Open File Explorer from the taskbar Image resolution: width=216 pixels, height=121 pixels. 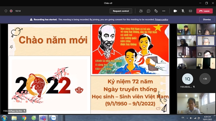coord(14,118)
